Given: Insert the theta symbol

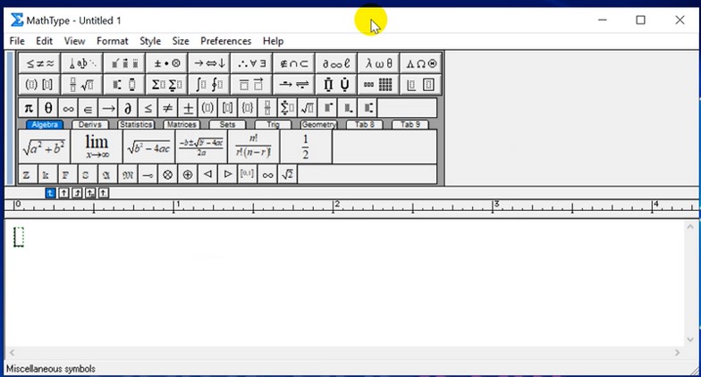Looking at the screenshot, I should 48,108.
